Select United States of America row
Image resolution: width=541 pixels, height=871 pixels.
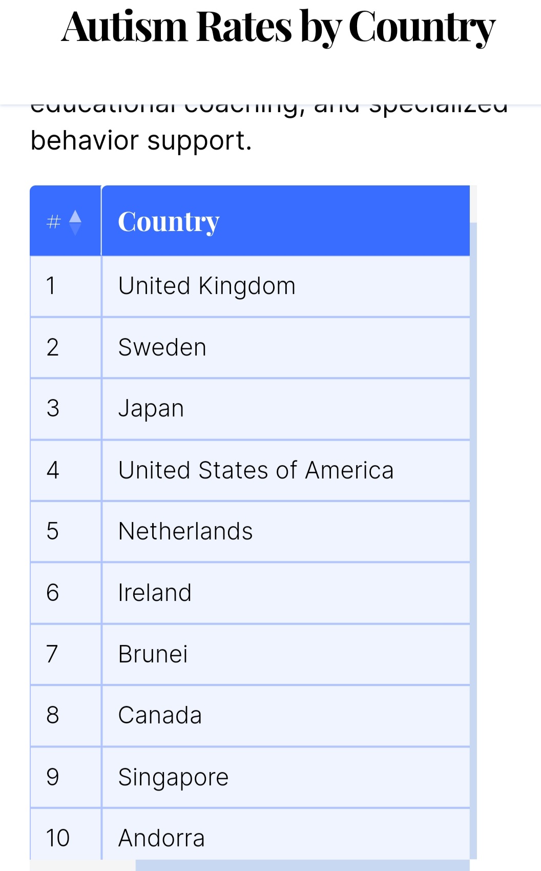tap(250, 470)
